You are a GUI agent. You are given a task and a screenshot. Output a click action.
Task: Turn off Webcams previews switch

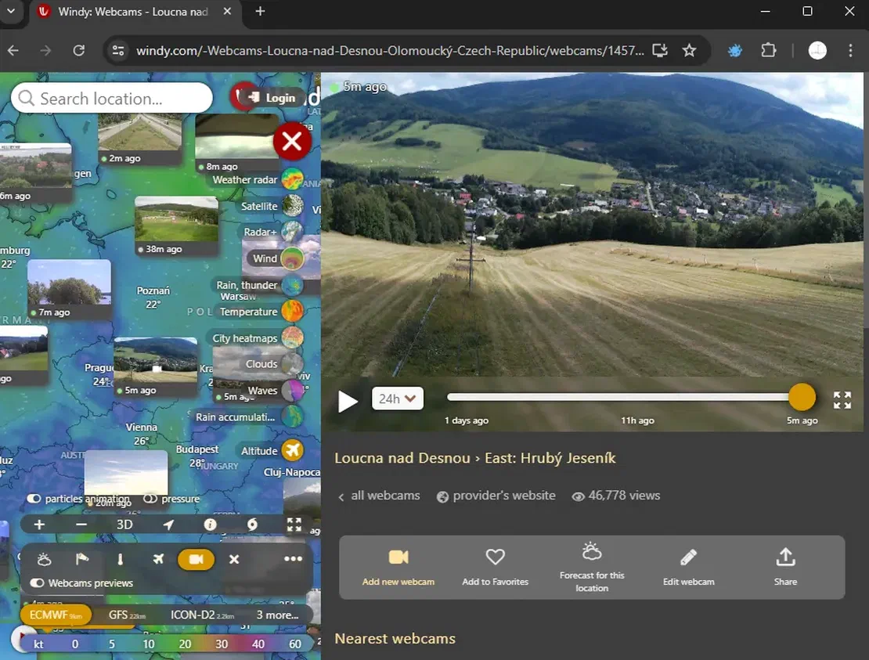(x=37, y=583)
